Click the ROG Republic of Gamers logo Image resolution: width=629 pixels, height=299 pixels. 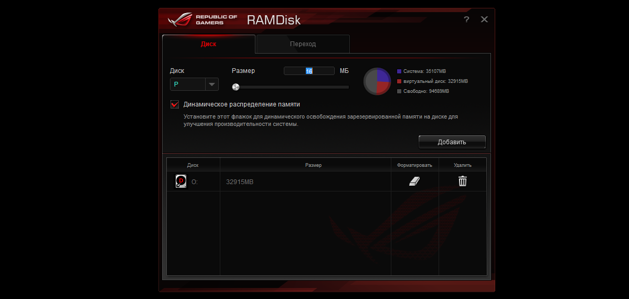(202, 19)
